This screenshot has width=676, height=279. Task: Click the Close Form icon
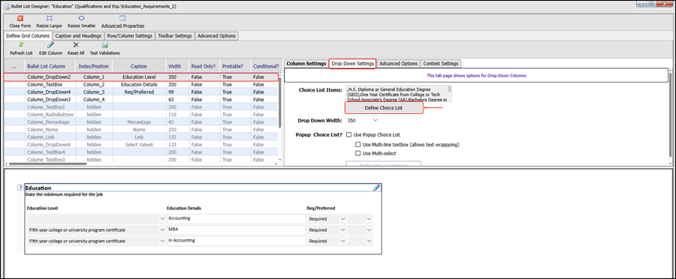pyautogui.click(x=20, y=19)
